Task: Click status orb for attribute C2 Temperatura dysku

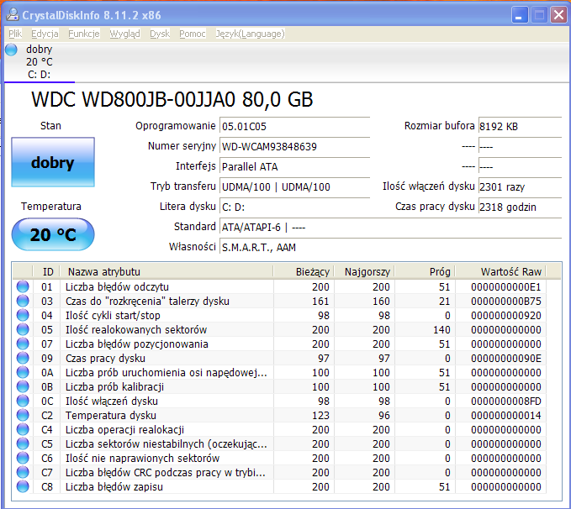Action: pos(23,415)
